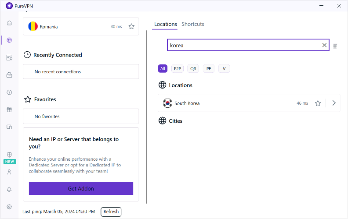The height and width of the screenshot is (219, 348).
Task: Open the gift referral icon
Action: (x=9, y=109)
